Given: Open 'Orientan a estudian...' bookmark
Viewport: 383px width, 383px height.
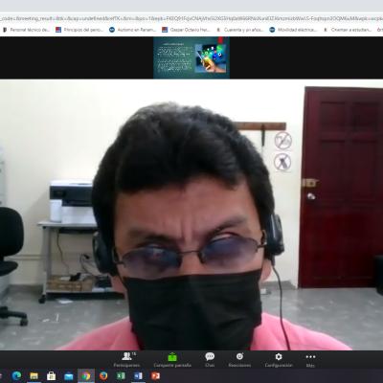Looking at the screenshot, I should (348, 30).
